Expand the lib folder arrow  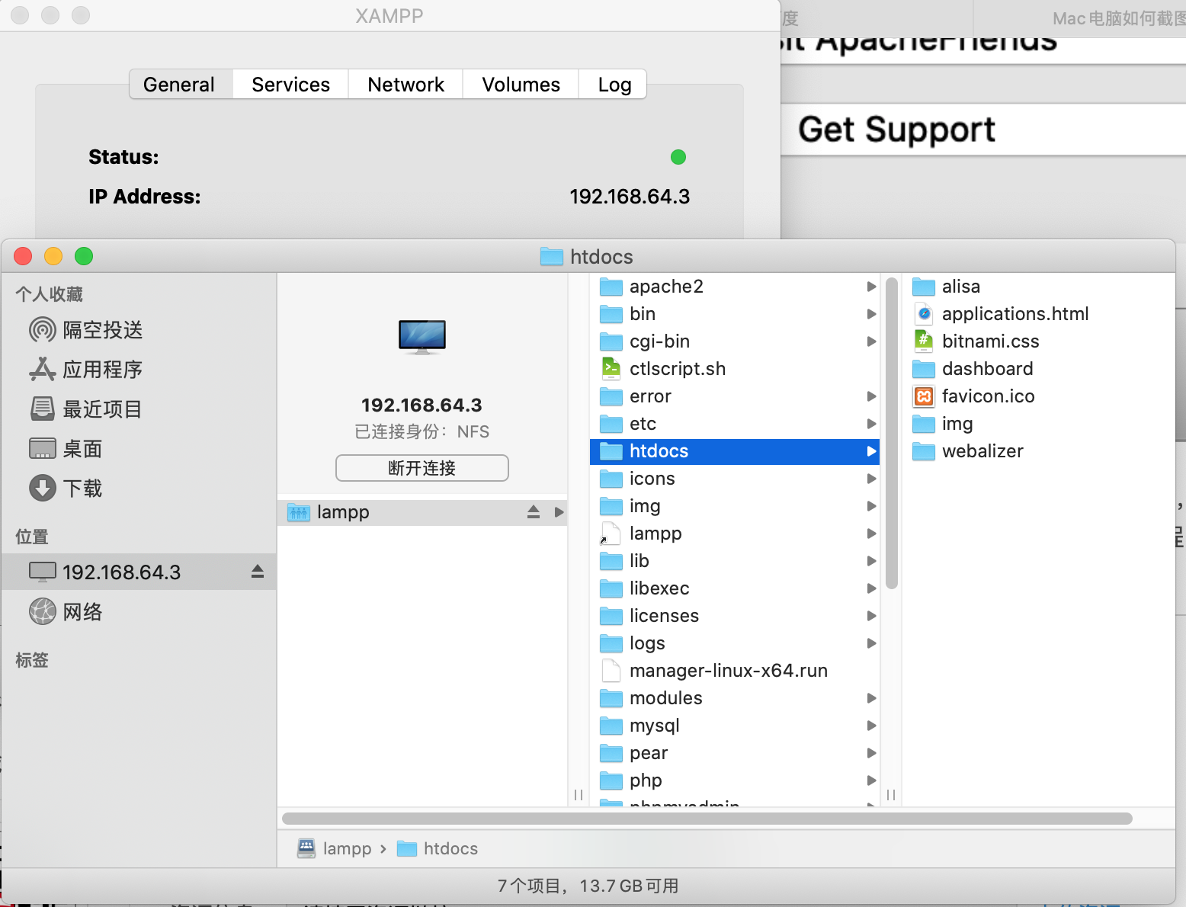point(871,561)
